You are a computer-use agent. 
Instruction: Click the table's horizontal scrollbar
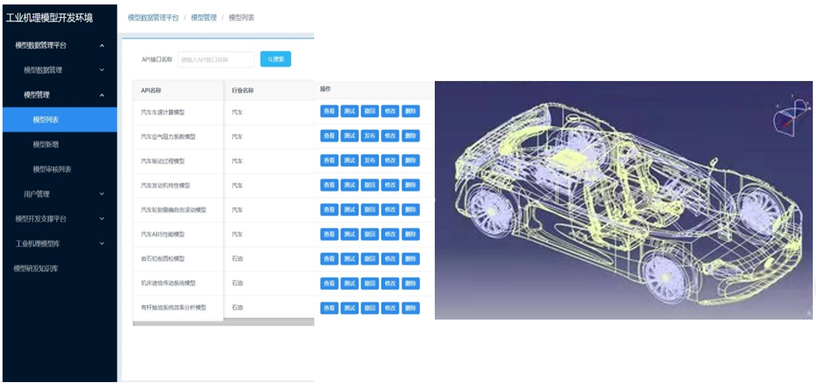click(x=223, y=323)
